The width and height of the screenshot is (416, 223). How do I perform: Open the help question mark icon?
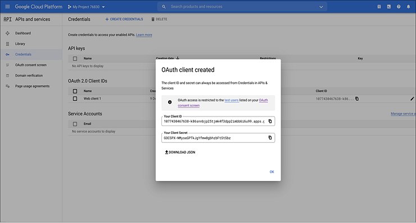point(399,7)
